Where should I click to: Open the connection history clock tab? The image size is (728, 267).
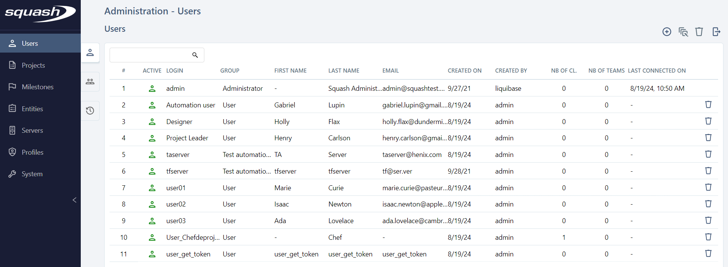tap(90, 111)
